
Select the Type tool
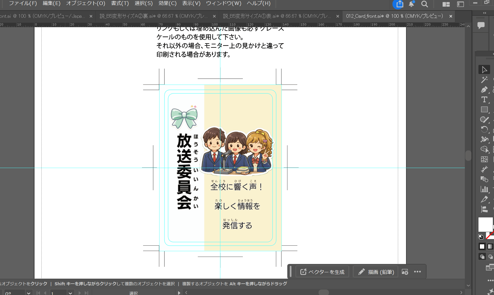point(484,100)
